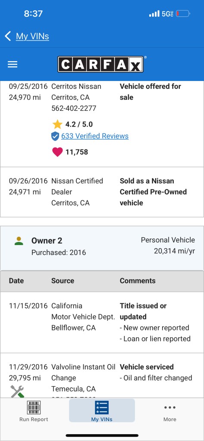
Task: Open the Valvoline oil change record
Action: point(102,376)
